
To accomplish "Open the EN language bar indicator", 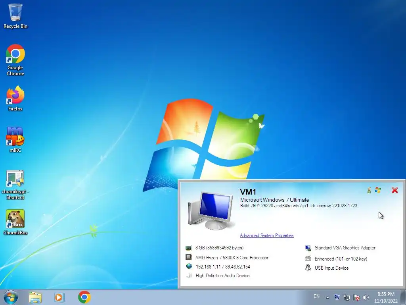I will pos(316,296).
